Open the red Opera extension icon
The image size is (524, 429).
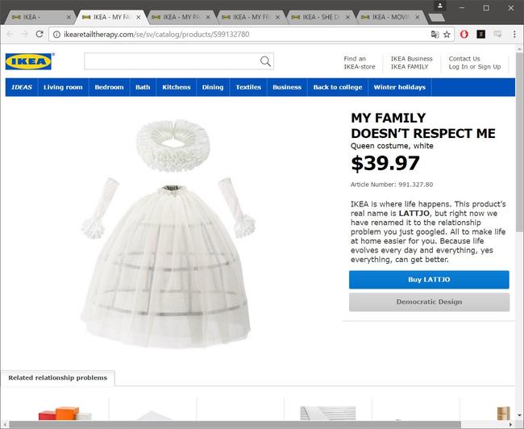click(x=464, y=34)
